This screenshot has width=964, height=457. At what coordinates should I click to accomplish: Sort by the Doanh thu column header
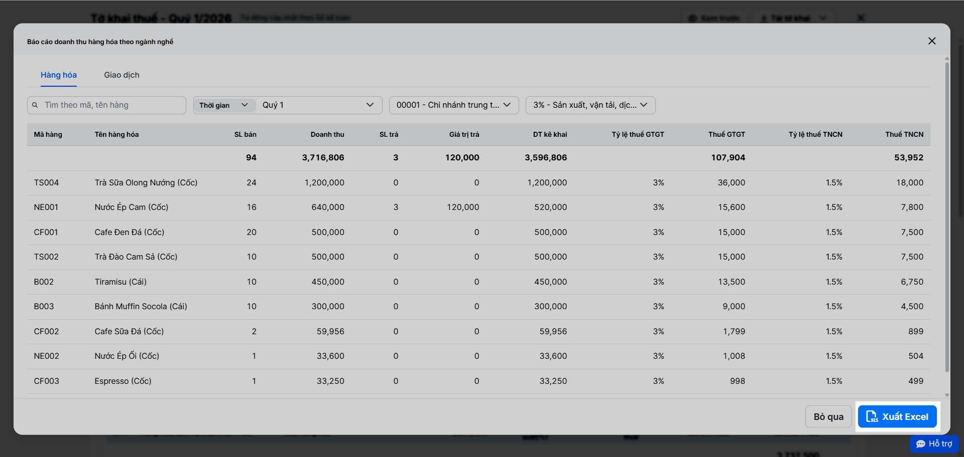[327, 134]
